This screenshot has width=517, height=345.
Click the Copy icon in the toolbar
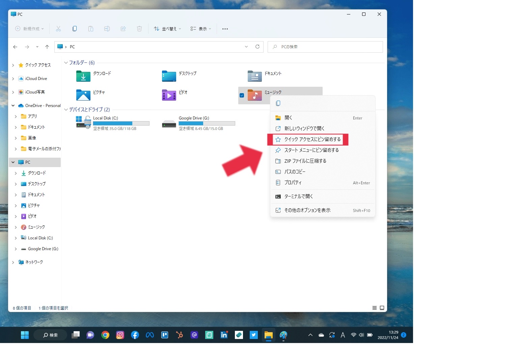75,29
